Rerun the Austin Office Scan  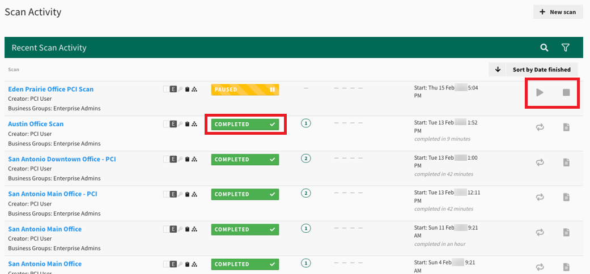pyautogui.click(x=540, y=127)
